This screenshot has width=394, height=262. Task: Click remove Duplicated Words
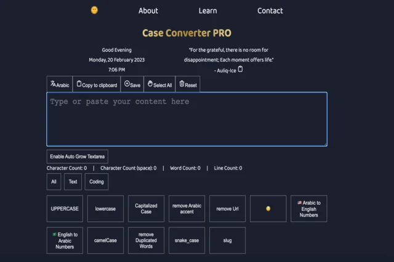(146, 240)
